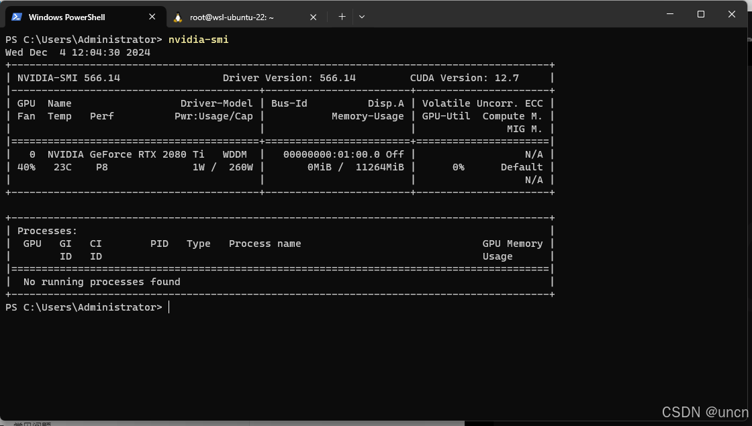
Task: Click the Bus-Id value 00000000:01:00.0
Action: [x=332, y=154]
